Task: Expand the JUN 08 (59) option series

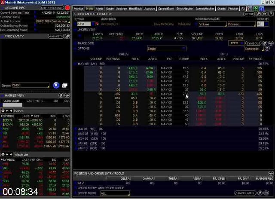Action: tap(76, 129)
